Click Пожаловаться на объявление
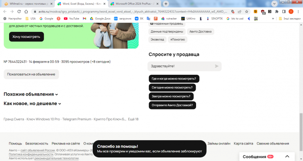 pos(31,74)
